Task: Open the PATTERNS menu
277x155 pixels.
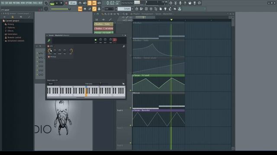Action: [x=16, y=3]
